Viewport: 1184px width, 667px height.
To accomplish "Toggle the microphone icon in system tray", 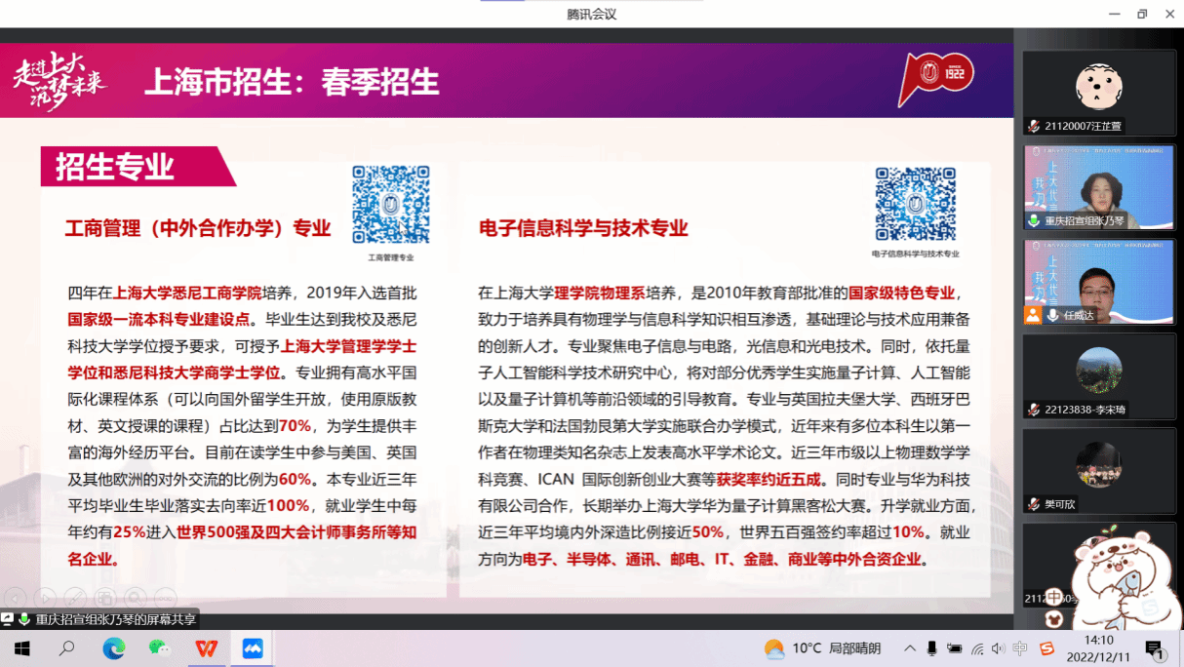I will (932, 648).
